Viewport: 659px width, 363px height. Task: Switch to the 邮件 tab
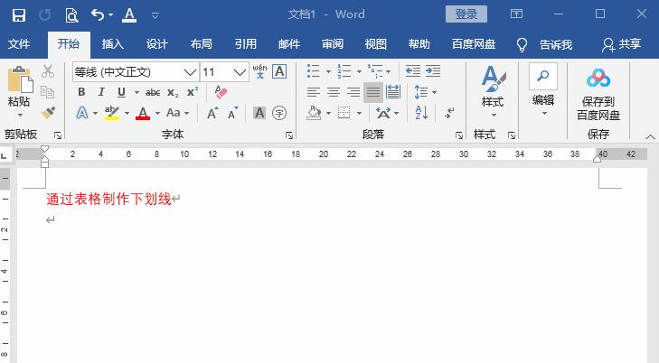(x=289, y=44)
